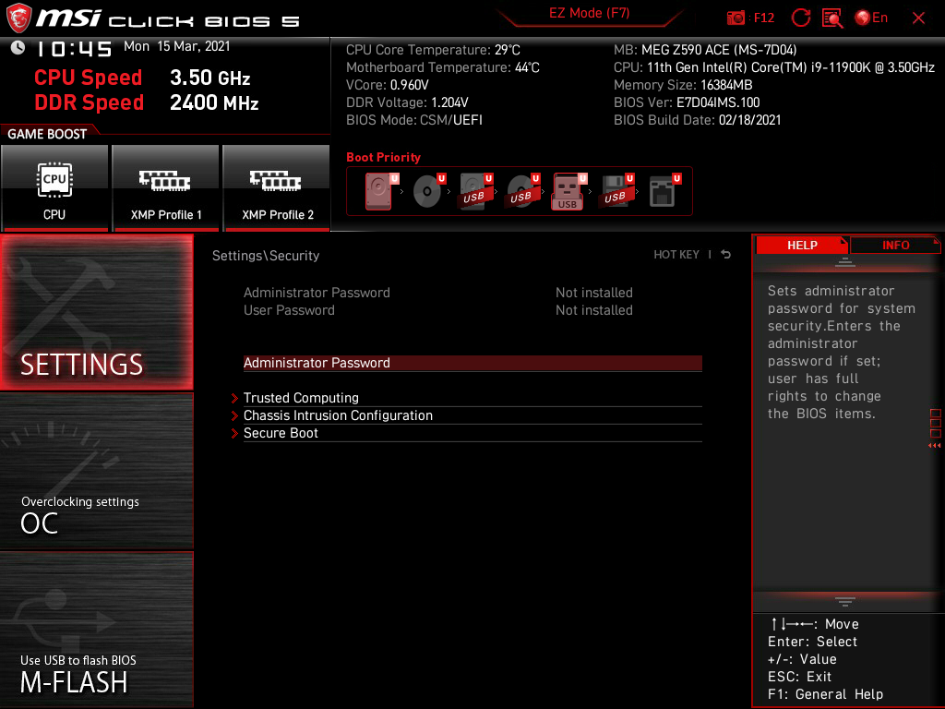This screenshot has height=709, width=945.
Task: Select the optical disc boot device icon
Action: 428,191
